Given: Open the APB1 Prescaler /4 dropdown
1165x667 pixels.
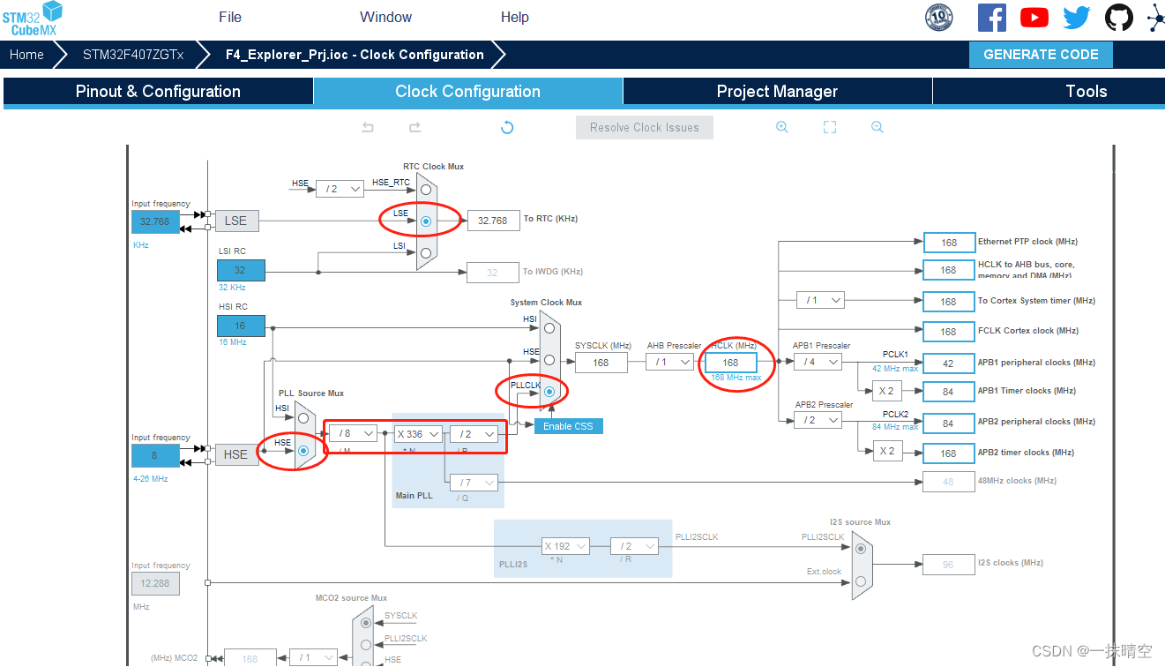Looking at the screenshot, I should click(x=818, y=362).
